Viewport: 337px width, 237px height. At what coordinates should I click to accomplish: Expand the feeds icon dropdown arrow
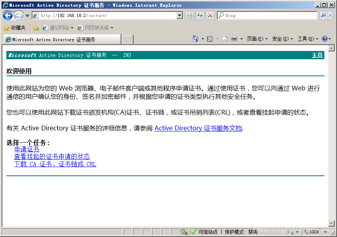pos(217,39)
